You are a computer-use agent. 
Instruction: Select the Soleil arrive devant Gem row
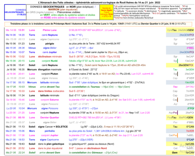(100, 153)
